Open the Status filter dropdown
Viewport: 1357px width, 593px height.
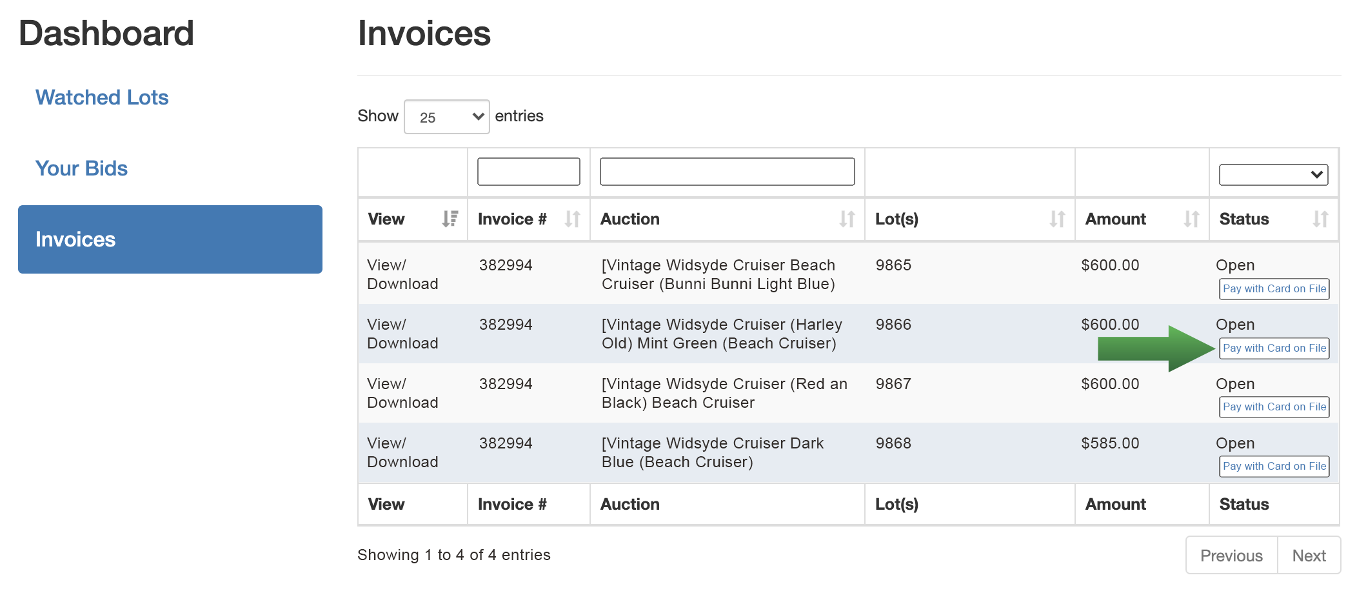coord(1273,174)
